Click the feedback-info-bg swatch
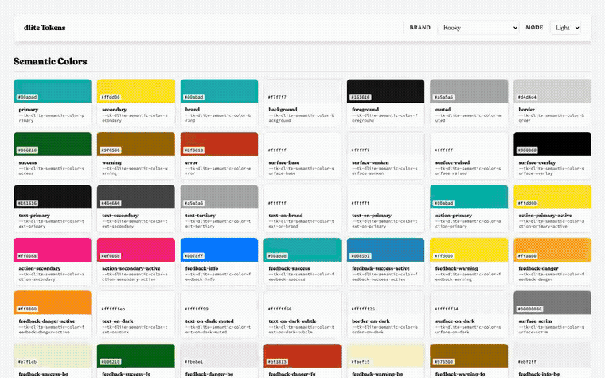This screenshot has height=378, width=605. [552, 355]
